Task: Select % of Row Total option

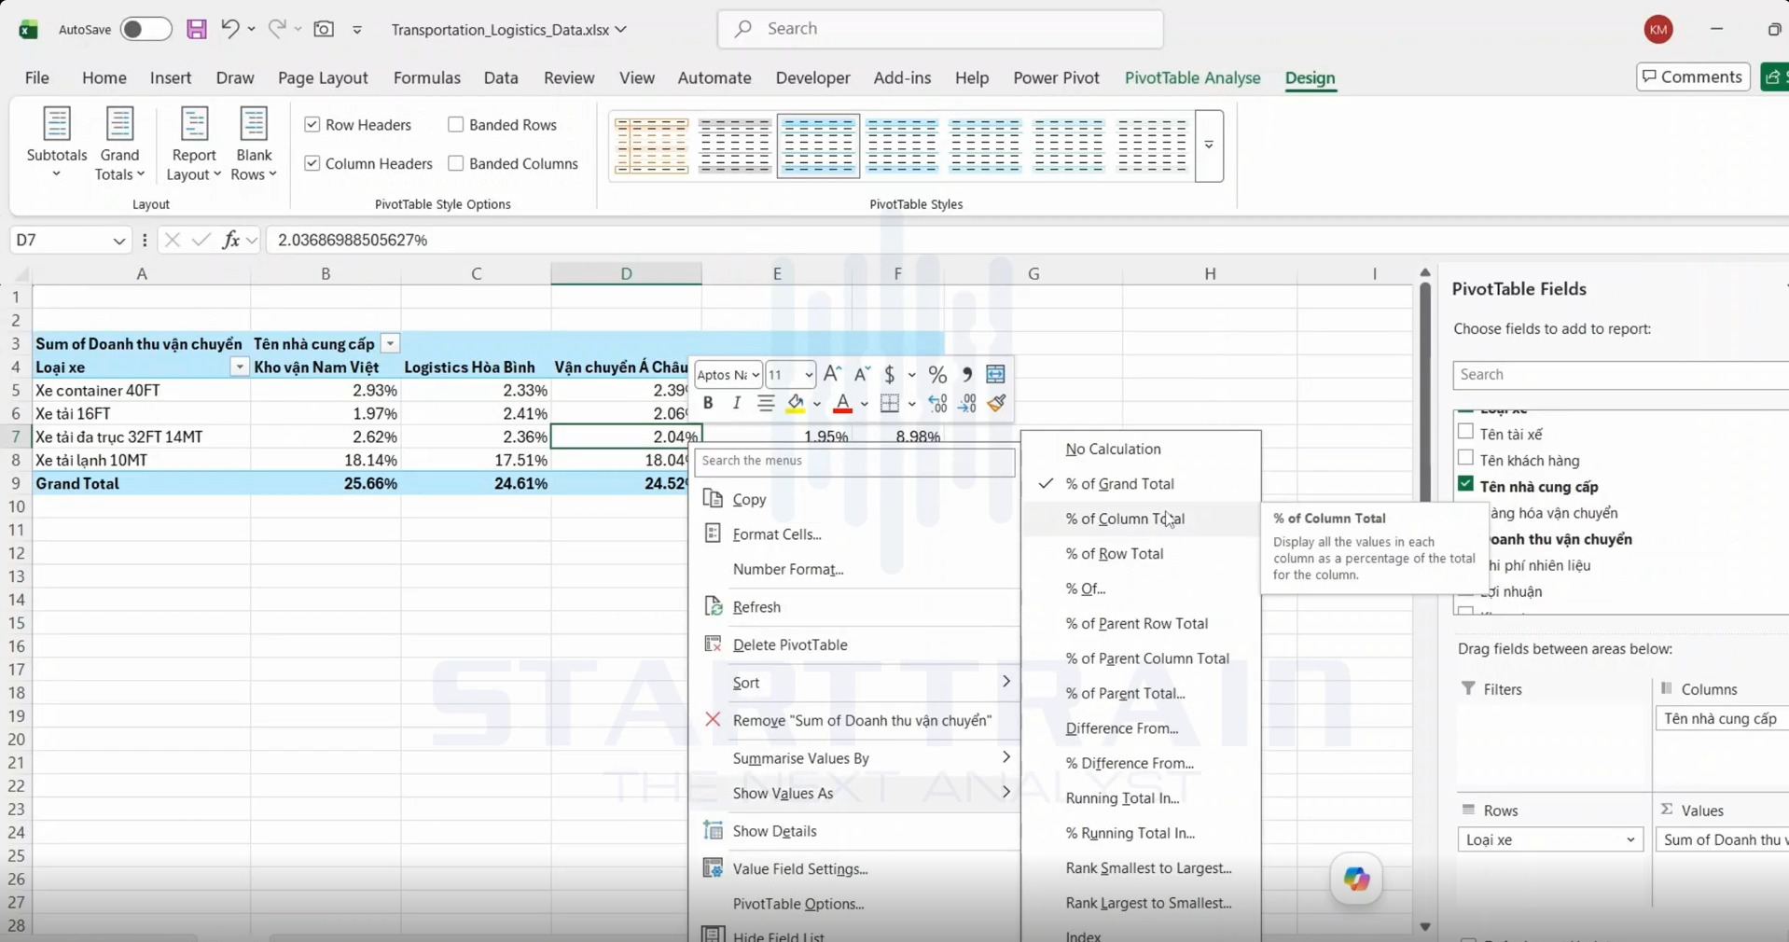Action: (1115, 554)
